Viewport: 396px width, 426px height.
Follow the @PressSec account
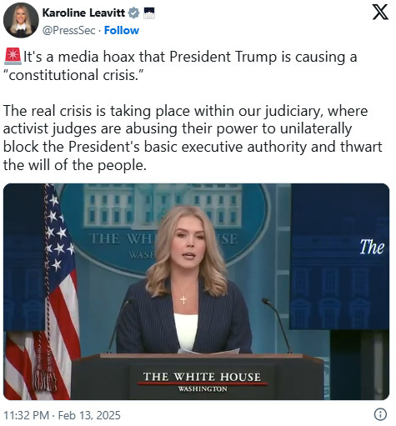(122, 30)
